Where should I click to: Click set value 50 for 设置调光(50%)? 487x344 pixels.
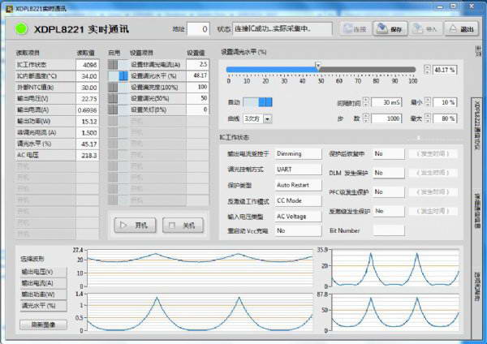(197, 98)
